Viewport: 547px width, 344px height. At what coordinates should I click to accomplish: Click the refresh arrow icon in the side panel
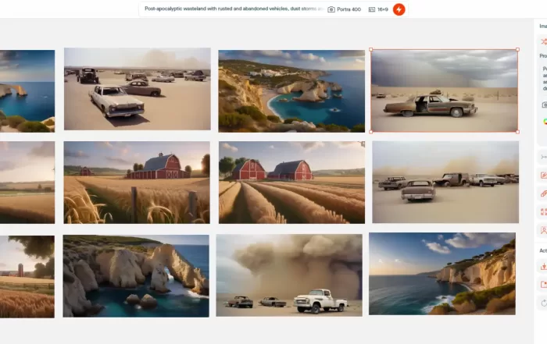pos(544,303)
